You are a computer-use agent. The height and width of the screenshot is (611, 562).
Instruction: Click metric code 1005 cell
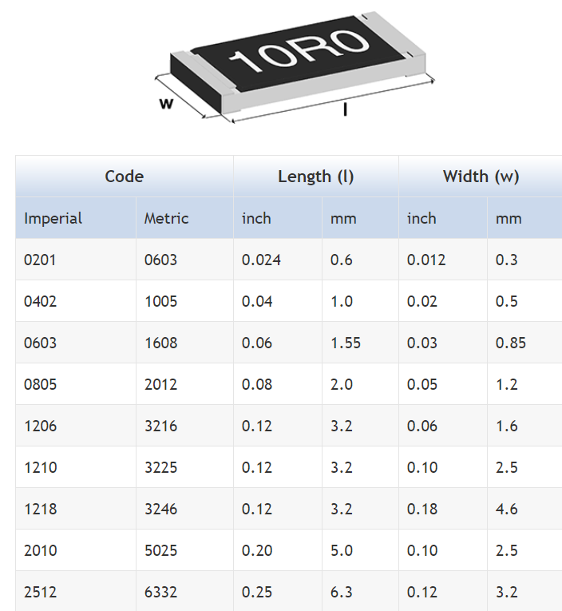coord(184,301)
